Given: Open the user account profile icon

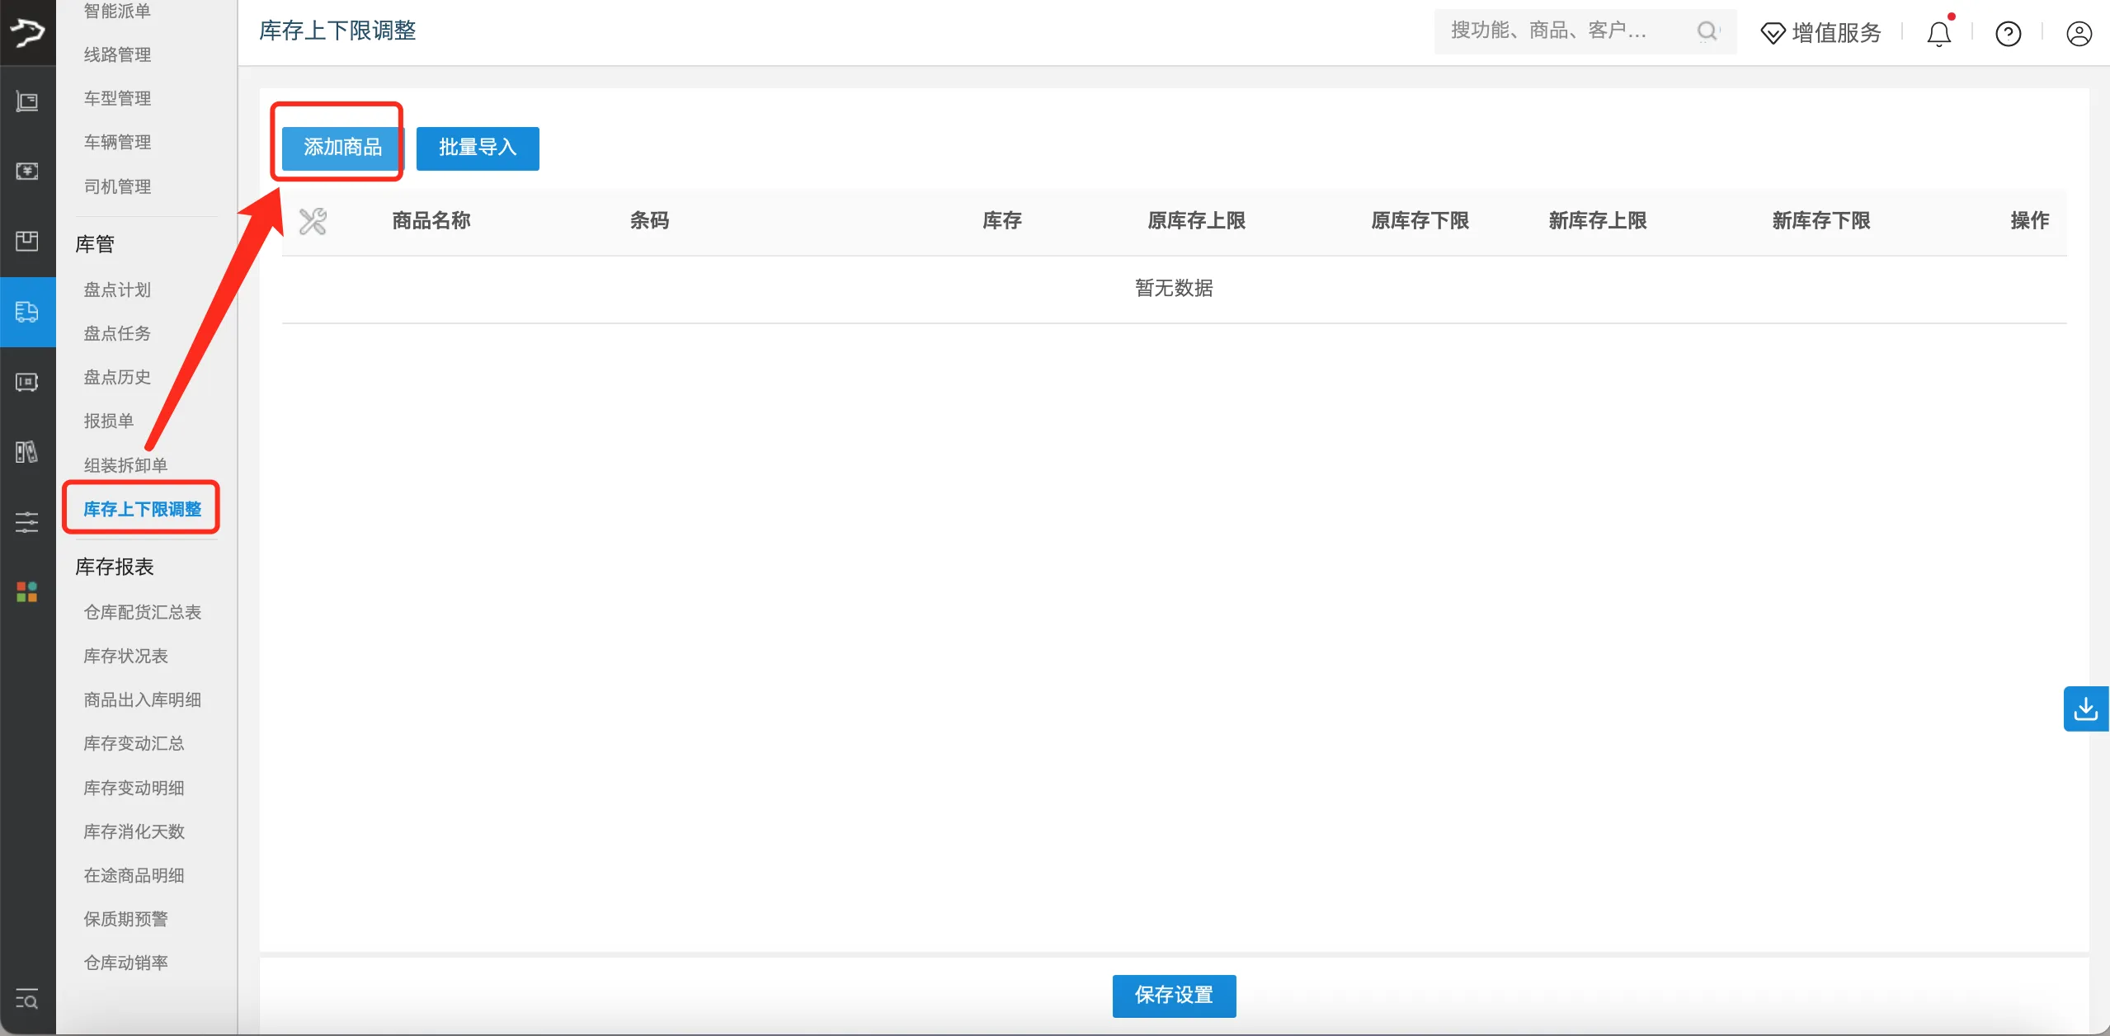Looking at the screenshot, I should pos(2079,34).
